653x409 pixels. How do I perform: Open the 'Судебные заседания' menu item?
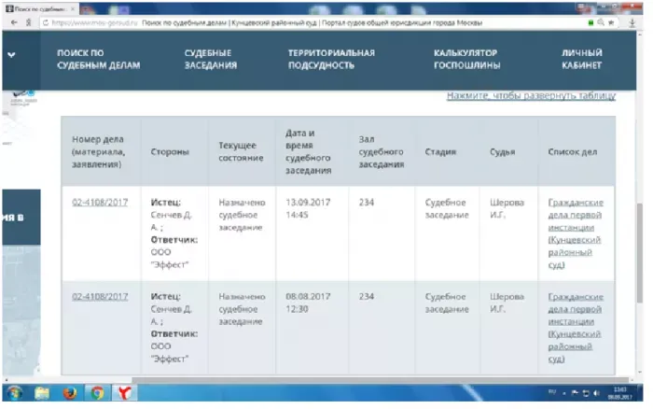pos(211,60)
